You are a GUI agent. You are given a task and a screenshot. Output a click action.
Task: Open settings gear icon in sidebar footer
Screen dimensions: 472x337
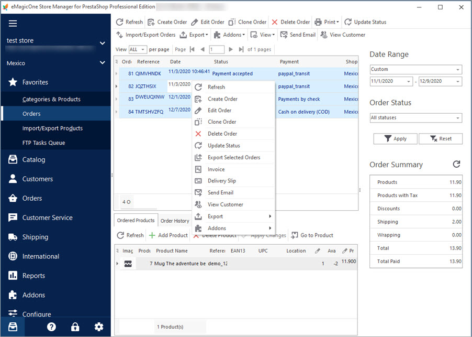click(99, 327)
